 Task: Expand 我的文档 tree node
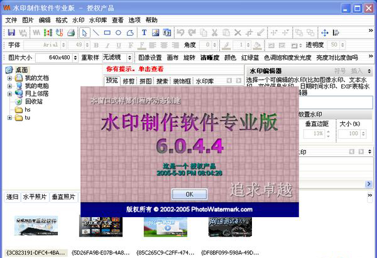9,78
